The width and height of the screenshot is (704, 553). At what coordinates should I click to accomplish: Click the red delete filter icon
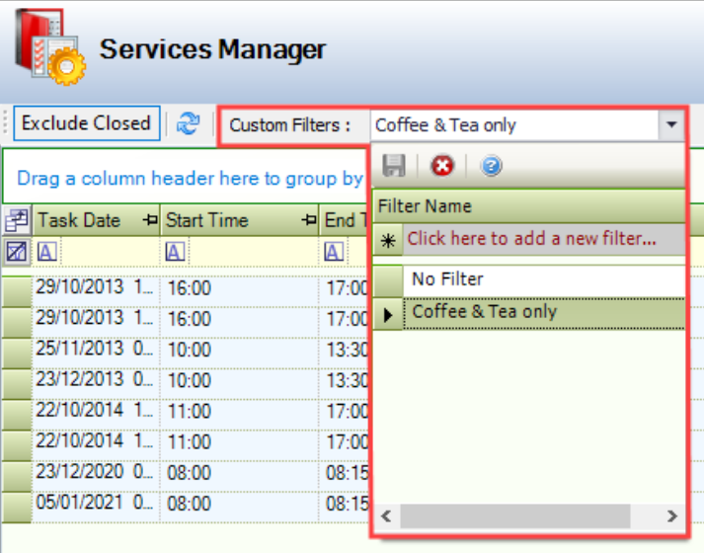pos(442,166)
